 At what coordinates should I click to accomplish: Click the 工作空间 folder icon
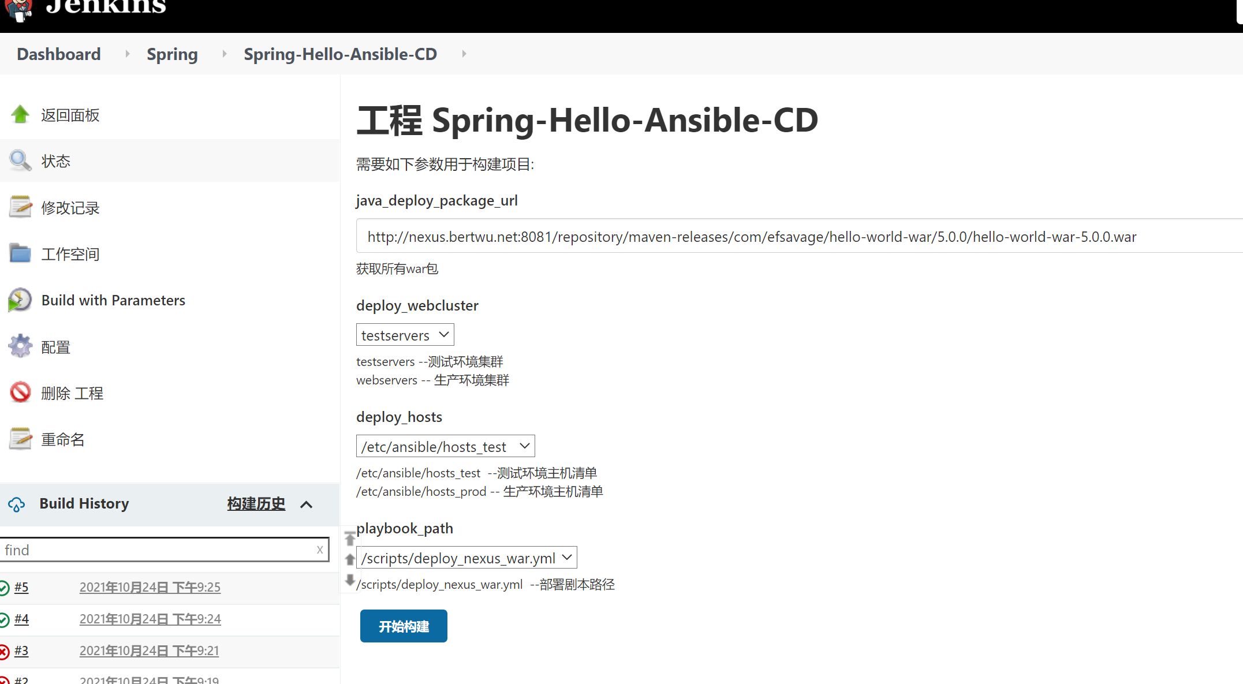[x=20, y=253]
